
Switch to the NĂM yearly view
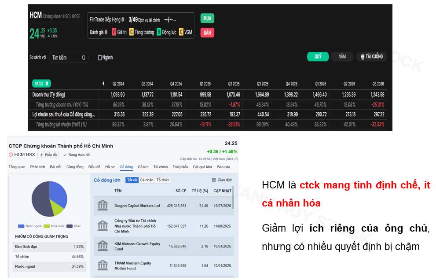[342, 56]
